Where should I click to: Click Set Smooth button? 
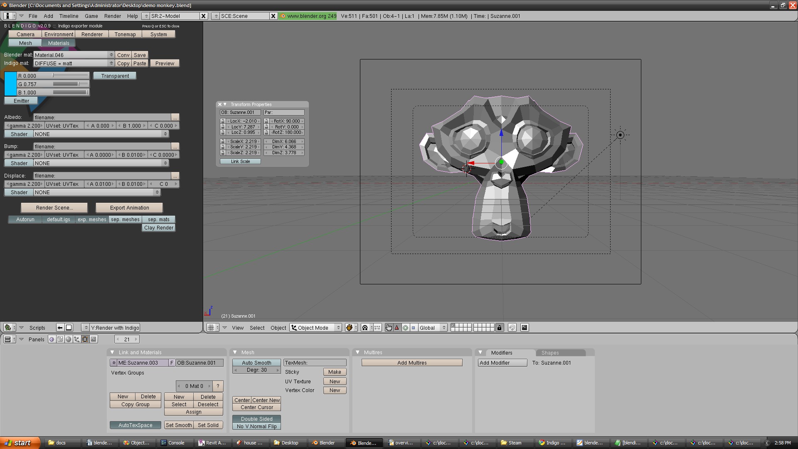pos(179,425)
